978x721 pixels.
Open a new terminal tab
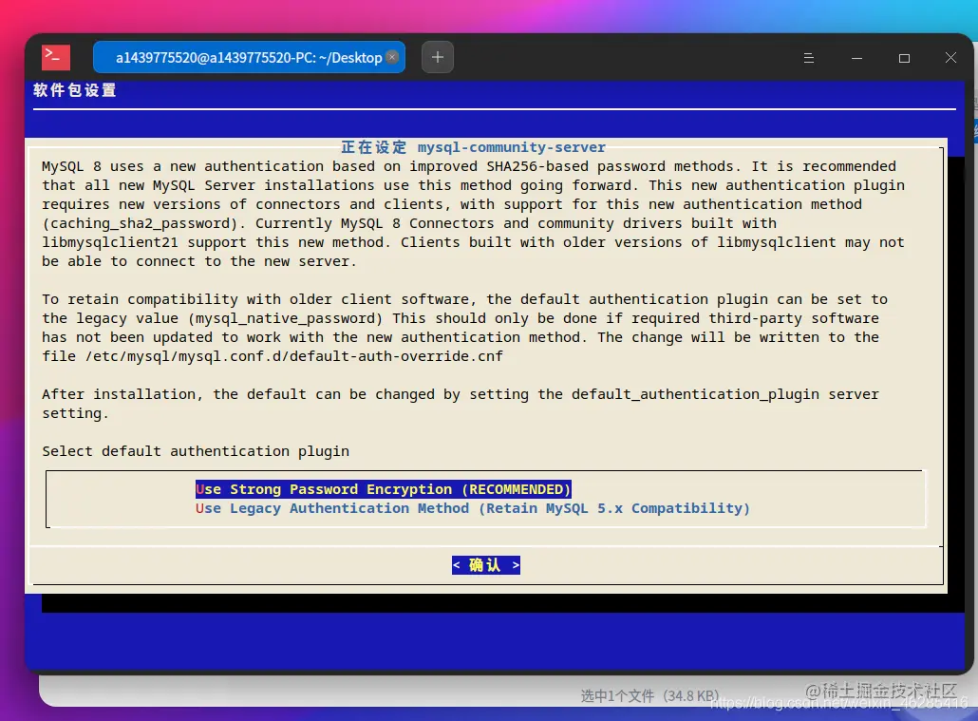[437, 57]
